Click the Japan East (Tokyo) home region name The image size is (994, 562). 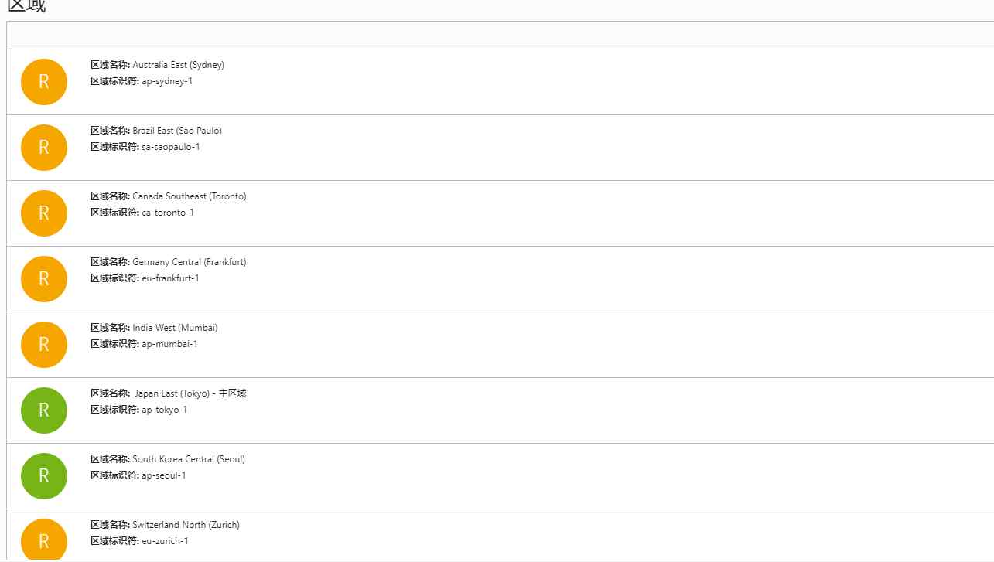[x=190, y=393]
